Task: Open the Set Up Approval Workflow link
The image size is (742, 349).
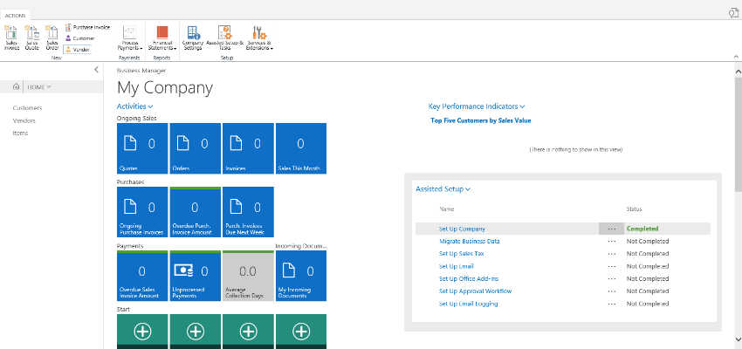Action: tap(475, 291)
